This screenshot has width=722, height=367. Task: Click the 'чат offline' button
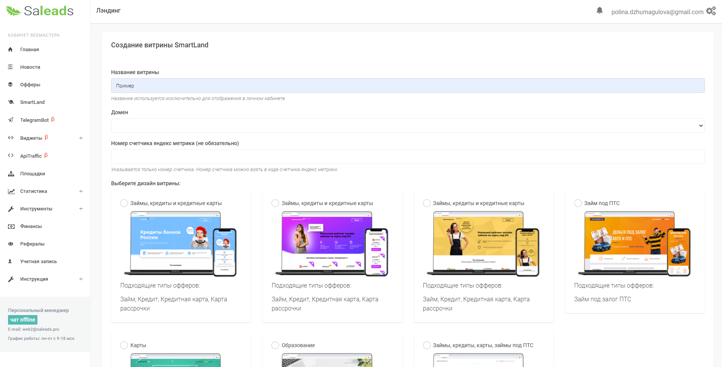pos(23,320)
